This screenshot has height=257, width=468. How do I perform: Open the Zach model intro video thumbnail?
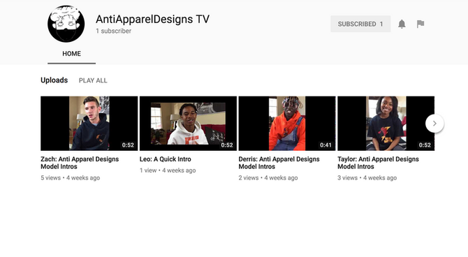[x=89, y=124]
